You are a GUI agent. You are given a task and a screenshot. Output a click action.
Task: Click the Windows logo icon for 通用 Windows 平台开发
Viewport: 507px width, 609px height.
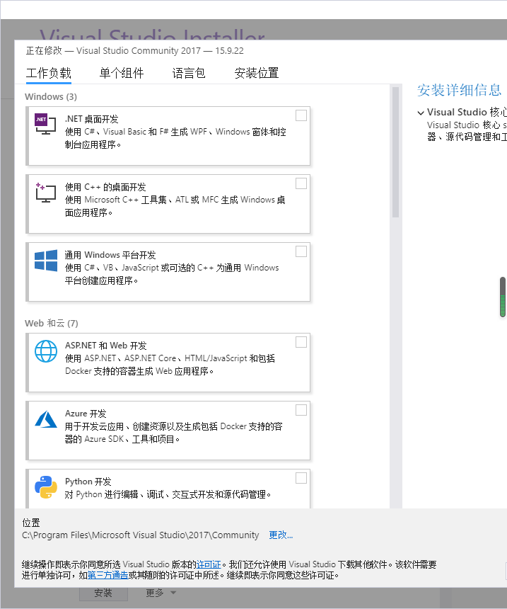46,260
